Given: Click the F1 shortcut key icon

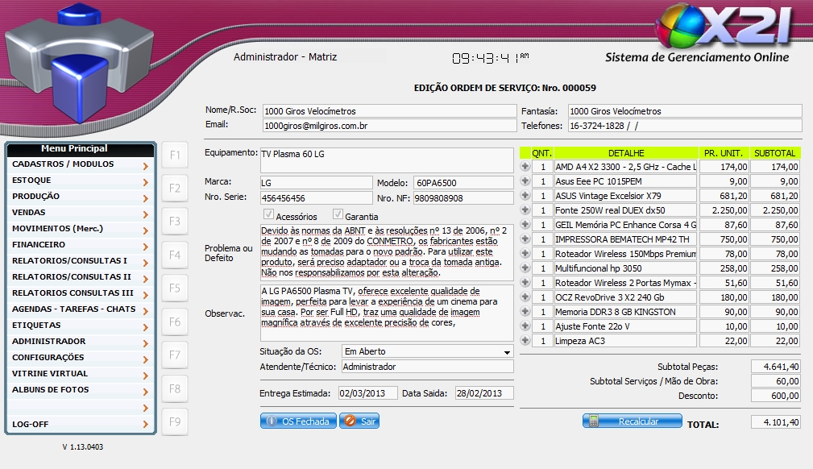Looking at the screenshot, I should 175,155.
